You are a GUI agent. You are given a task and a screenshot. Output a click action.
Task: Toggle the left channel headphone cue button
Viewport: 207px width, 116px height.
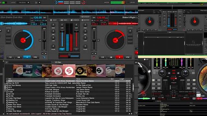[x=62, y=49]
